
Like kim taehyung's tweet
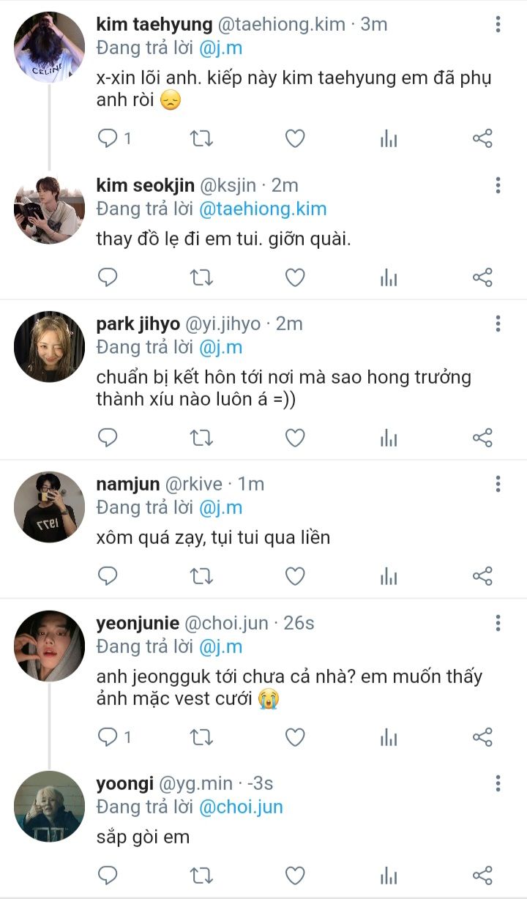(295, 138)
